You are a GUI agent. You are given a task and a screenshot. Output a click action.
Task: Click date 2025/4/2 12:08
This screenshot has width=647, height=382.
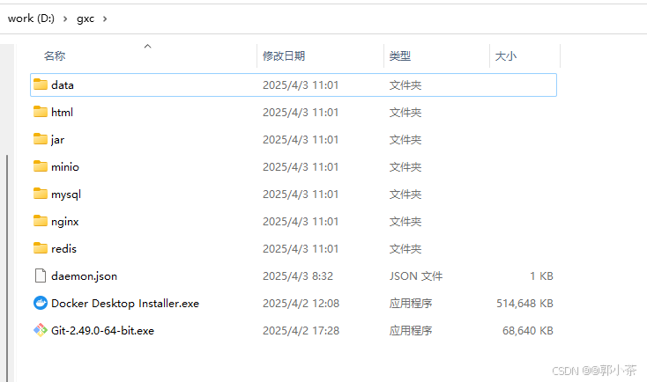301,304
